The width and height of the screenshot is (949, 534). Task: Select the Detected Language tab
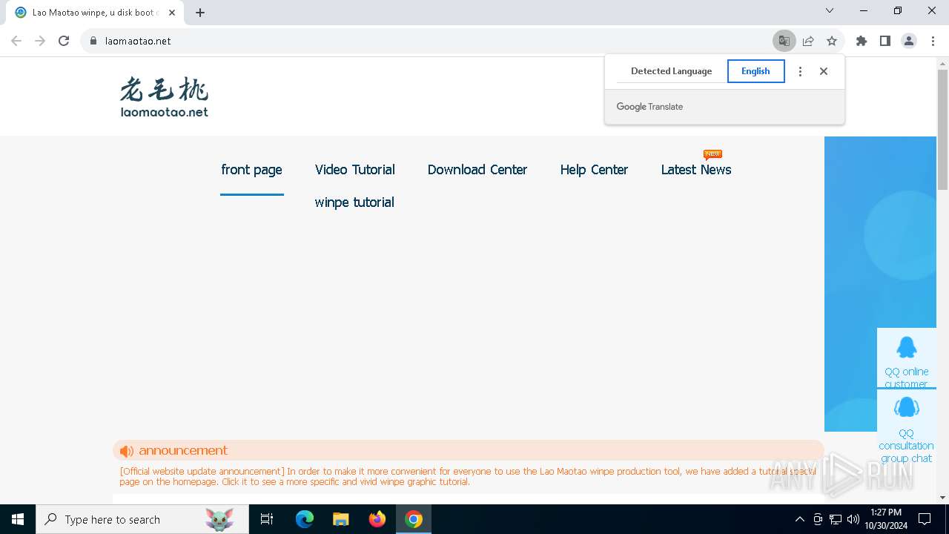pos(671,71)
